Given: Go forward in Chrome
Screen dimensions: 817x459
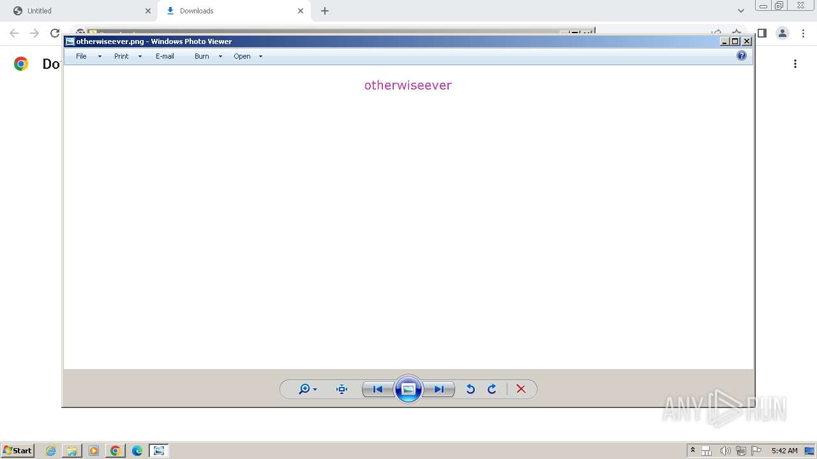Looking at the screenshot, I should [x=34, y=33].
